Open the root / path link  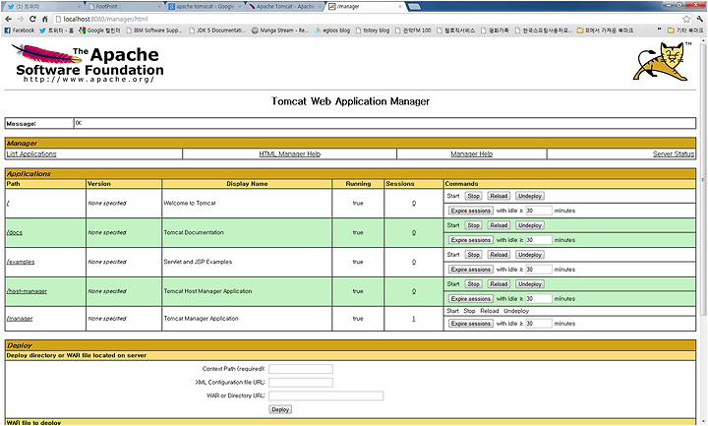[8, 204]
